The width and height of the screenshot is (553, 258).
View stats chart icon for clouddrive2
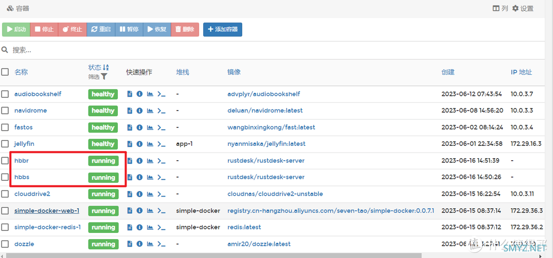[150, 194]
